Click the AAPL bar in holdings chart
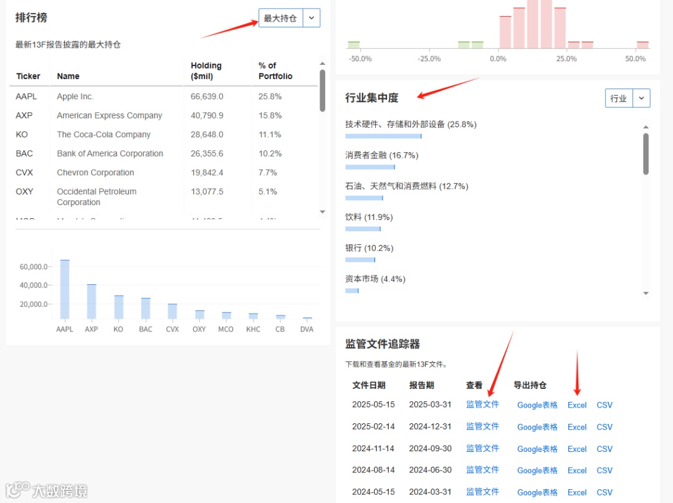Viewport: 673px width, 503px height. point(65,289)
